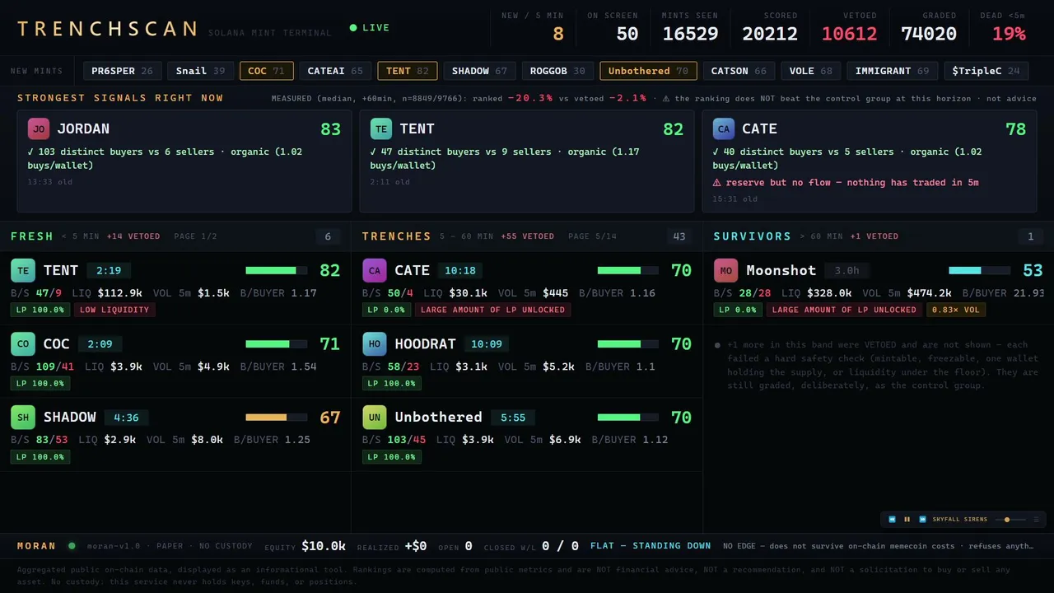This screenshot has height=593, width=1054.
Task: Click the Trenches +55 VETOED label
Action: pos(527,236)
